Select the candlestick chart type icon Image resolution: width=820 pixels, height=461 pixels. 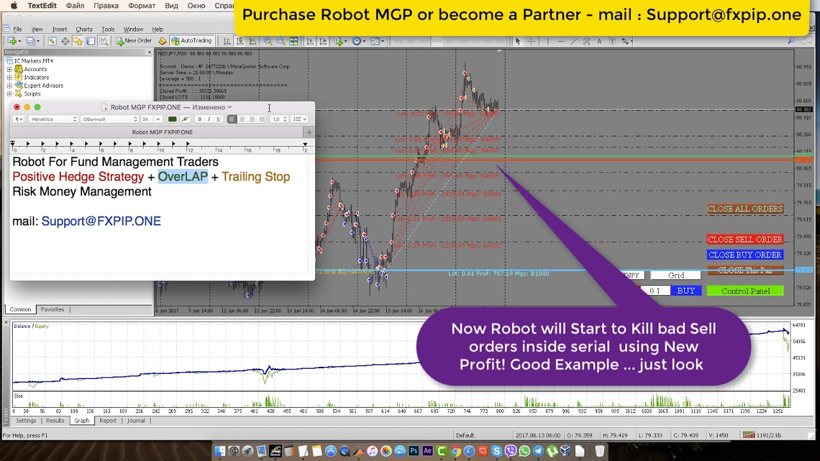pyautogui.click(x=240, y=41)
